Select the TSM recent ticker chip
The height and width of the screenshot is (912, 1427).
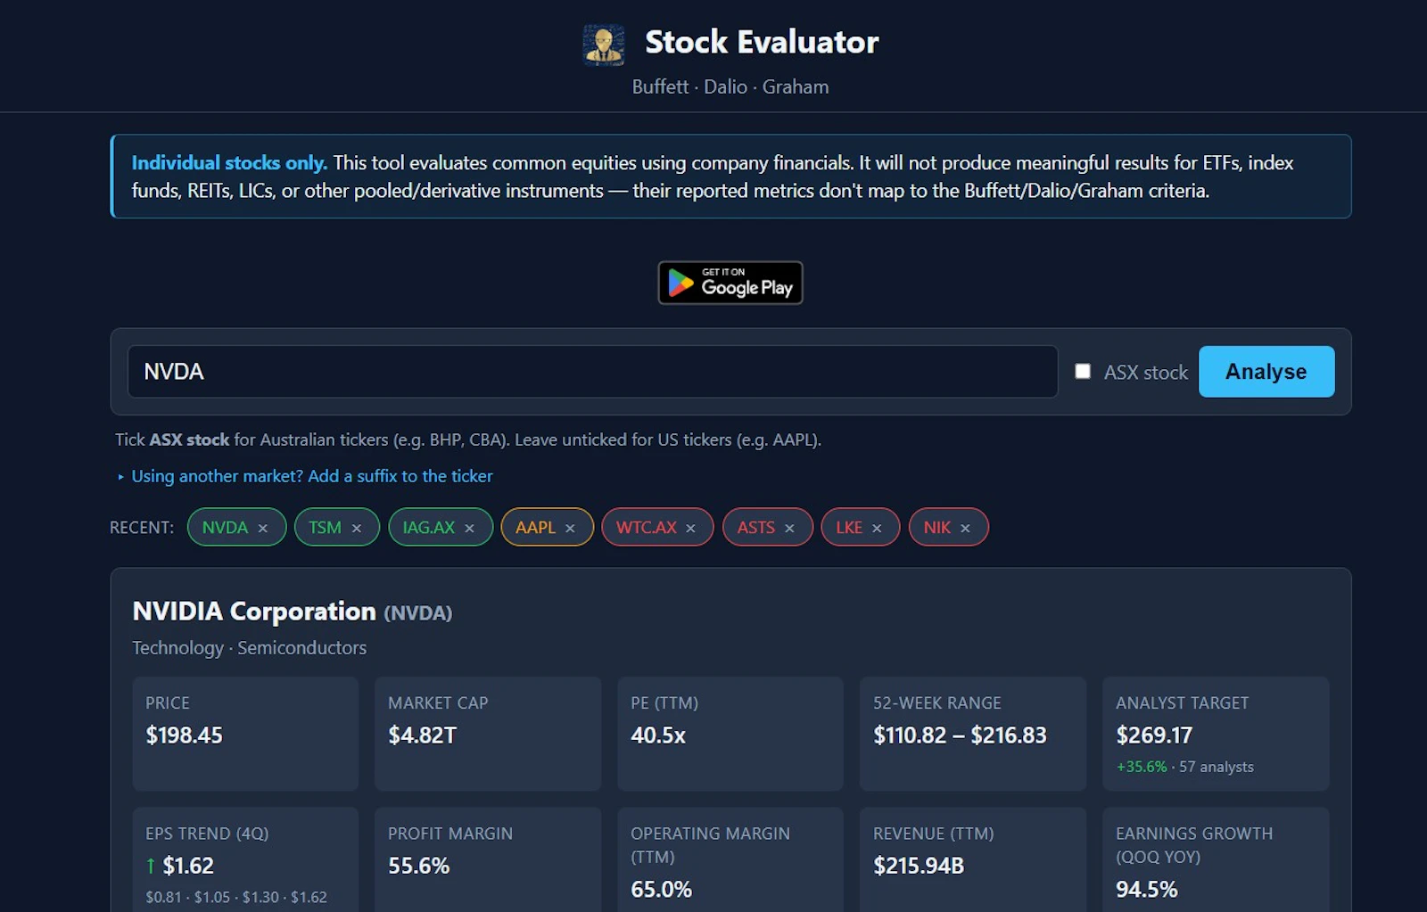pyautogui.click(x=326, y=527)
